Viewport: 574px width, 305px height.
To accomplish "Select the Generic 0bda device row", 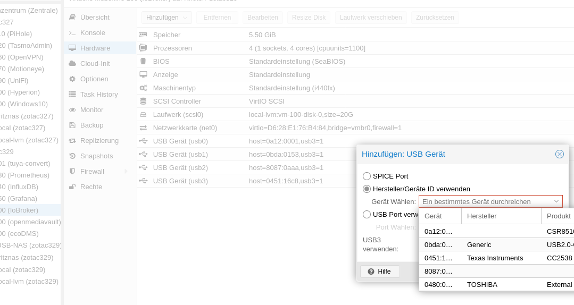I will click(496, 244).
